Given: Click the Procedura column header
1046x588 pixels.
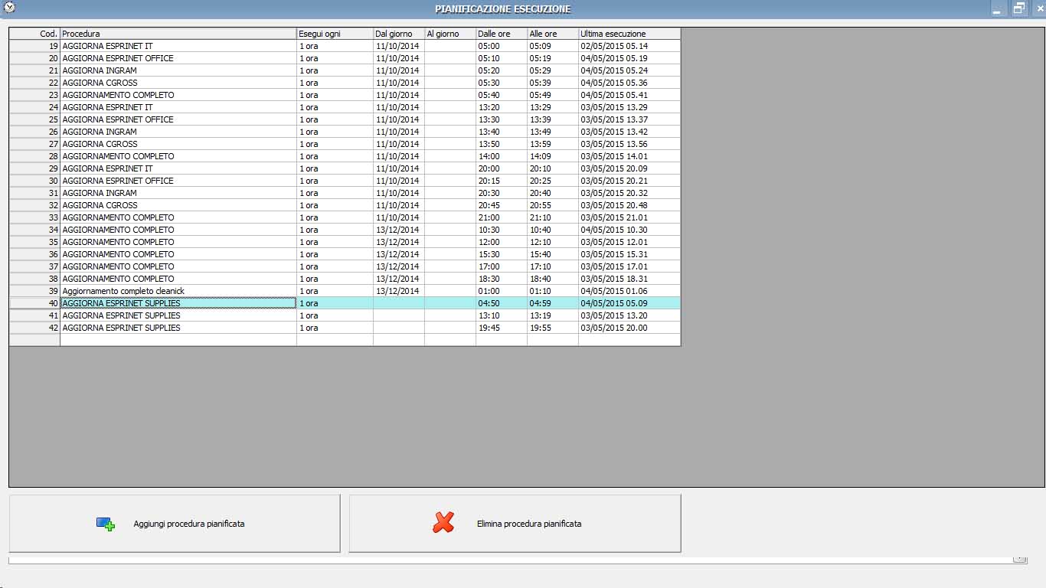Looking at the screenshot, I should [x=178, y=34].
